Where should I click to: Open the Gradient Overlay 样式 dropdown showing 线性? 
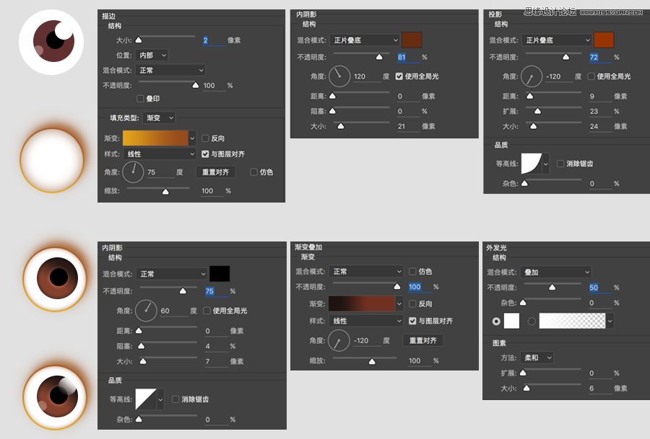point(365,321)
